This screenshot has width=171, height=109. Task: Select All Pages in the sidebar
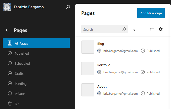point(36,43)
